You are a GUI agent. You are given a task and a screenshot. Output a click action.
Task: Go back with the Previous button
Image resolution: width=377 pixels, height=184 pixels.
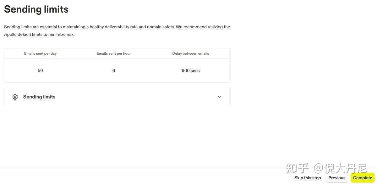coord(337,178)
